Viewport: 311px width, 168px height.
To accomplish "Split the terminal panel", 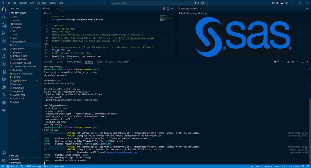I will [288, 62].
